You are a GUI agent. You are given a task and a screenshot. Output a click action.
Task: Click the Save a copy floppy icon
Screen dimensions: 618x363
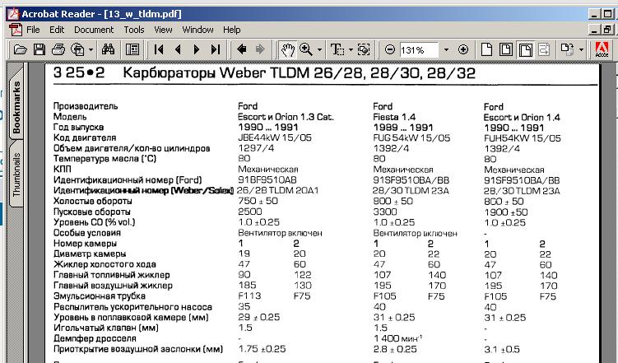39,49
